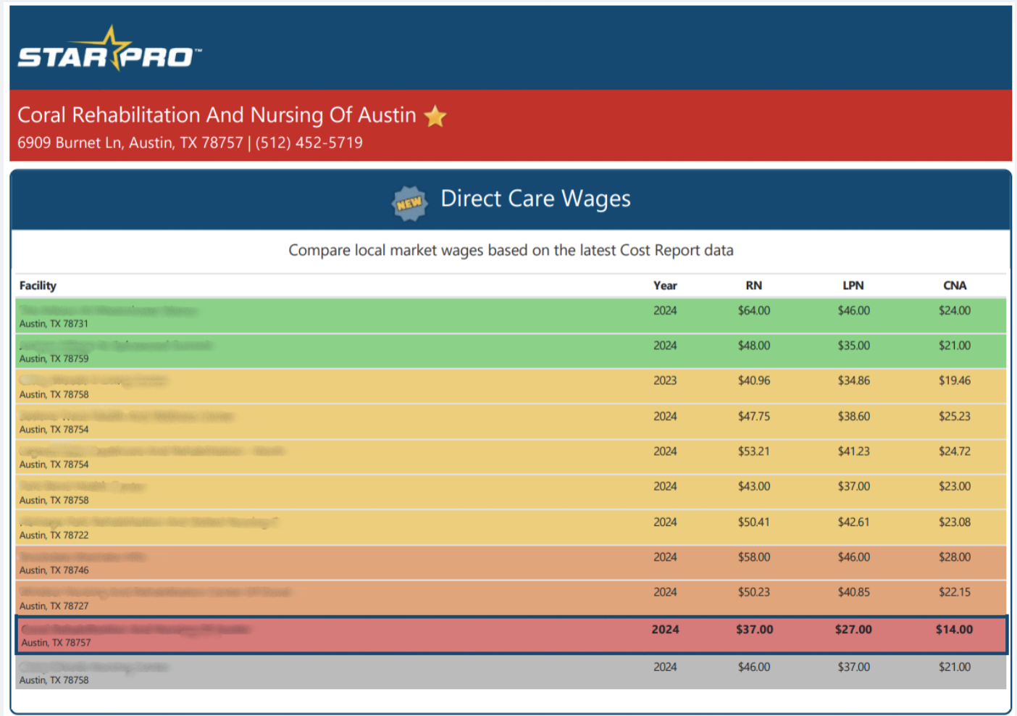This screenshot has height=716, width=1017.
Task: Click the Facility column header
Action: click(38, 286)
